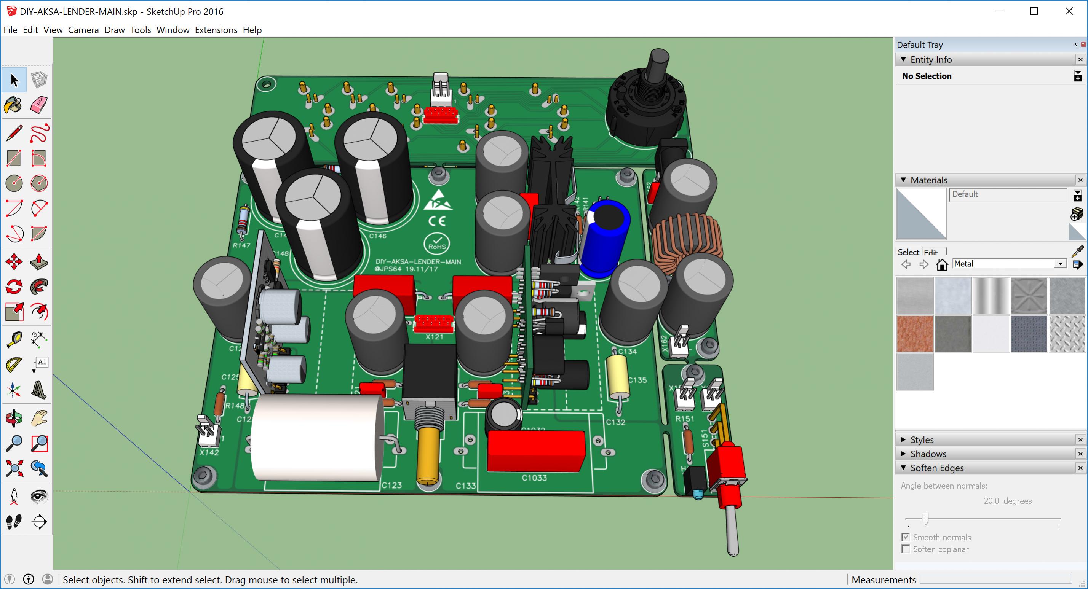Switch to the Materials Select tab
Screen dimensions: 1088x589
(x=908, y=252)
